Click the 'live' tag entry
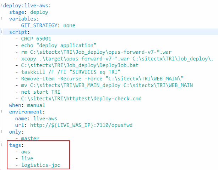Screen dimensions: 218x170 click(x=27, y=158)
